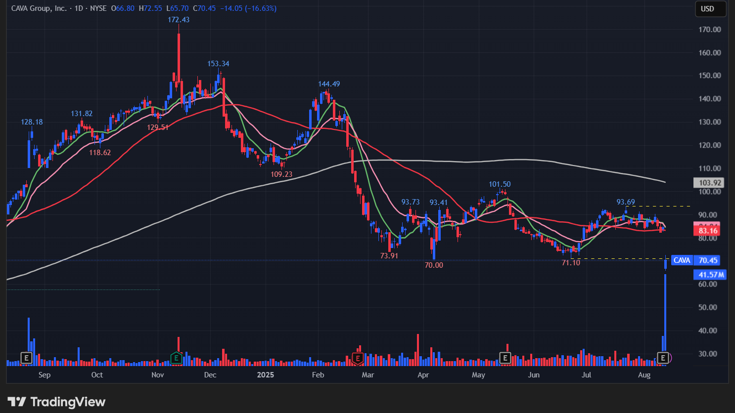The height and width of the screenshot is (413, 735).
Task: Click the 93.73 pivot high label
Action: 411,202
